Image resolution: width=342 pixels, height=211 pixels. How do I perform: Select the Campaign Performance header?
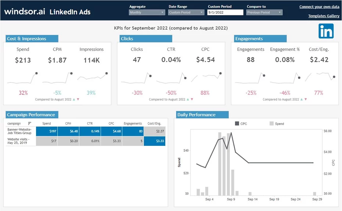pos(32,115)
